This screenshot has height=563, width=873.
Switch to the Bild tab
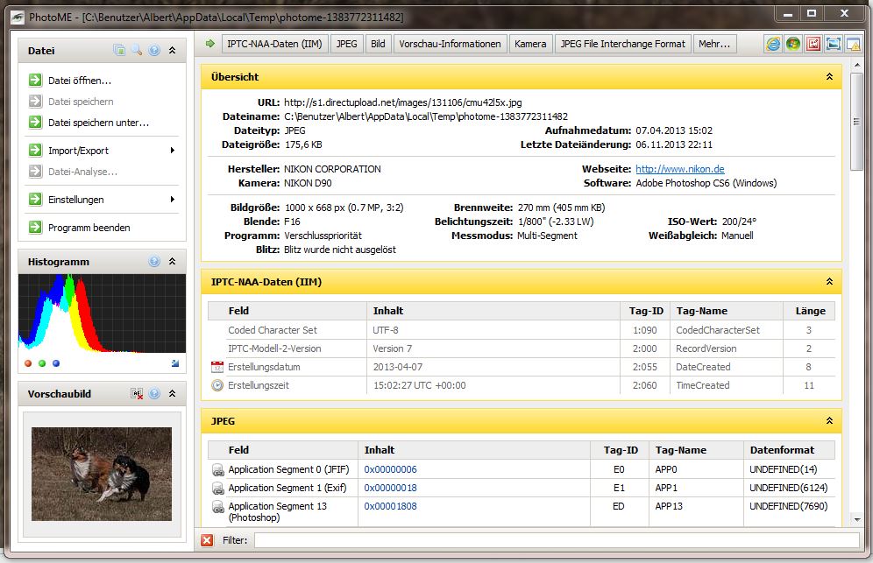click(378, 44)
